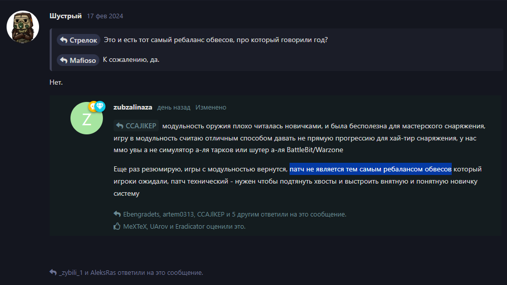This screenshot has width=507, height=285.
Task: Click the thumbs-up icon before MeXTeX
Action: point(117,227)
